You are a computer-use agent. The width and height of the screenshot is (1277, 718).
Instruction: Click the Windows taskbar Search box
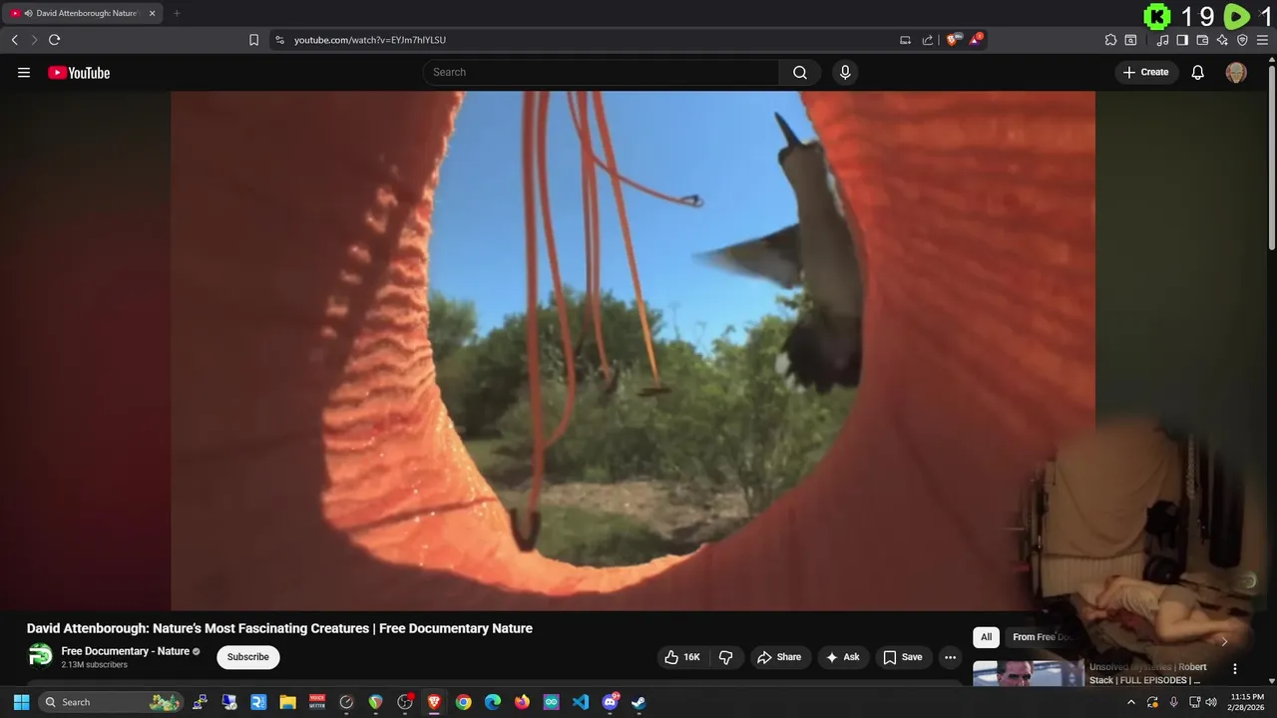(112, 702)
